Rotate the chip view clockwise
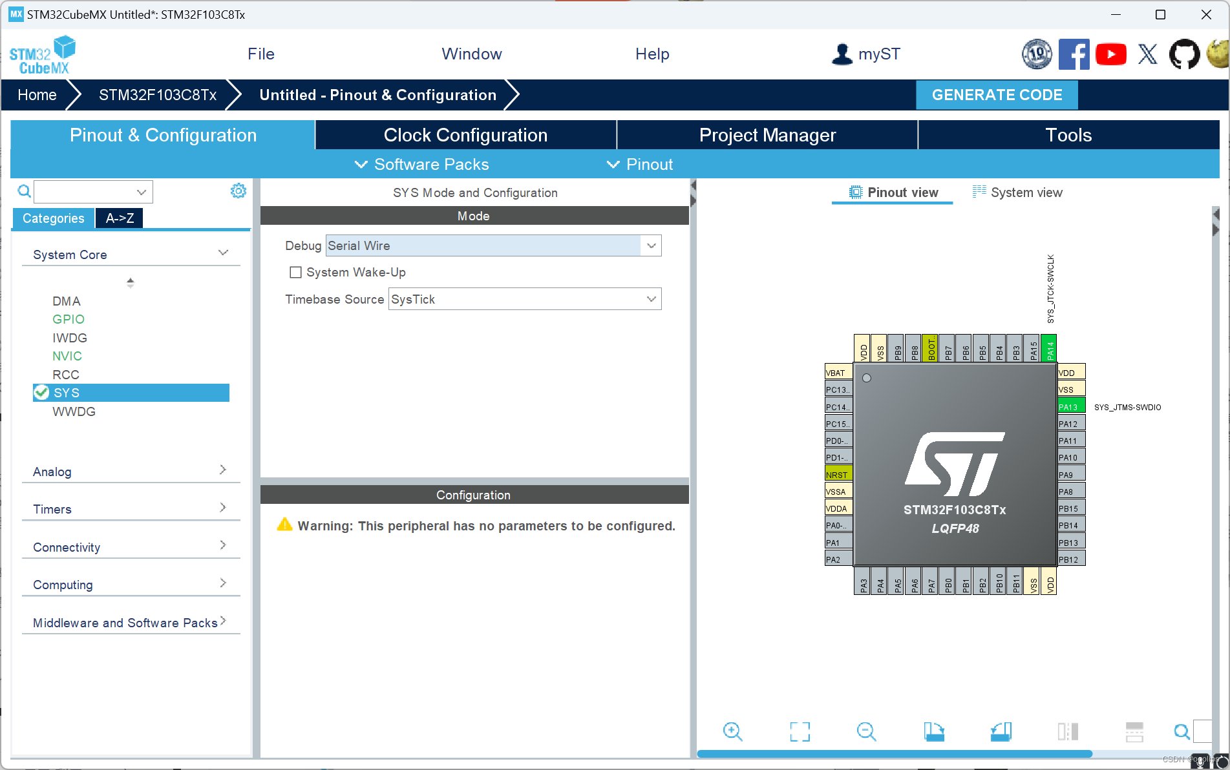Screen dimensions: 1230x770 point(934,731)
